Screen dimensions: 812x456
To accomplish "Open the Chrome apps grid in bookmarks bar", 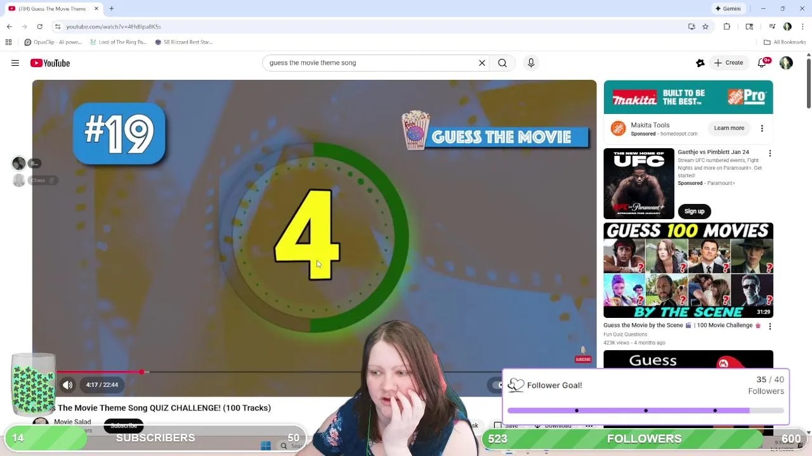I will [x=8, y=42].
